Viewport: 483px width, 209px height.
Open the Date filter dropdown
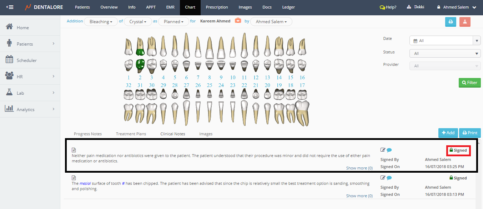(x=445, y=41)
